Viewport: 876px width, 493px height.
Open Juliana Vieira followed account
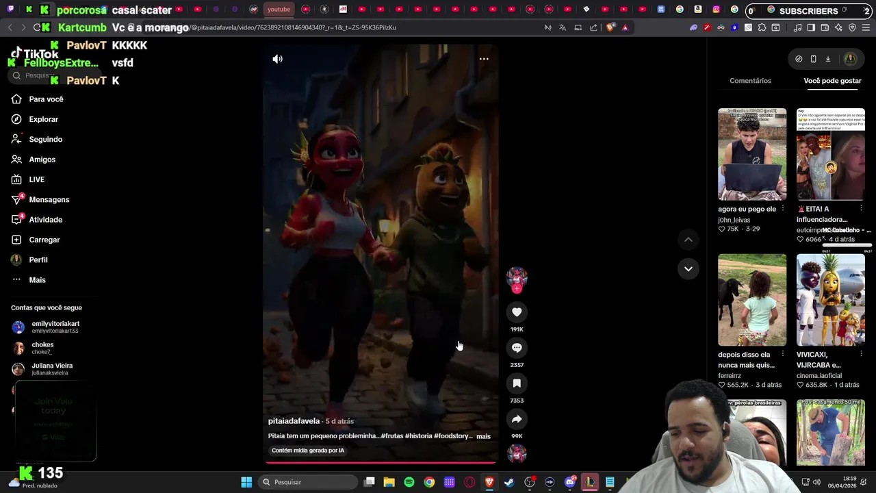(42, 369)
